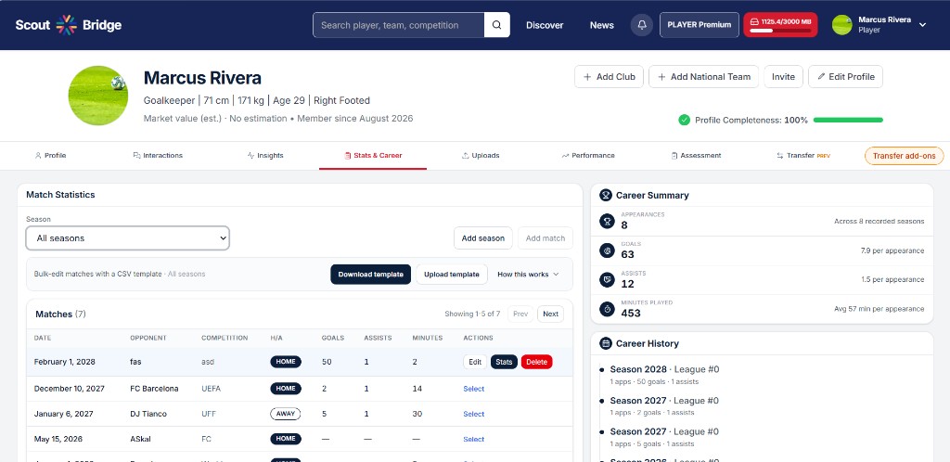950x462 pixels.
Task: Click the Upload template button
Action: coord(452,275)
